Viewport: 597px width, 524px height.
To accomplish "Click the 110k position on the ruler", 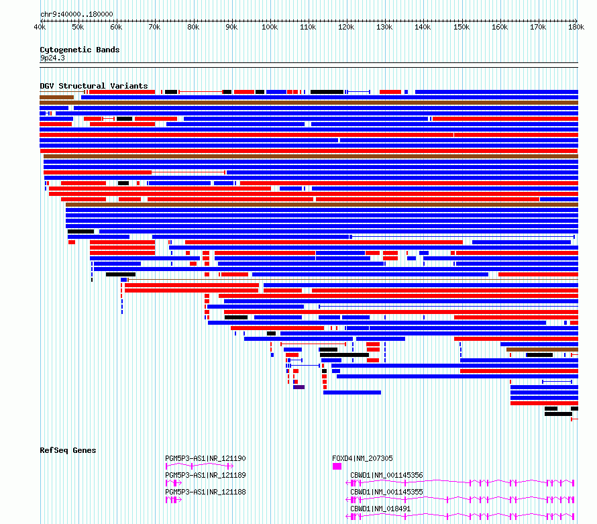I will (x=308, y=27).
